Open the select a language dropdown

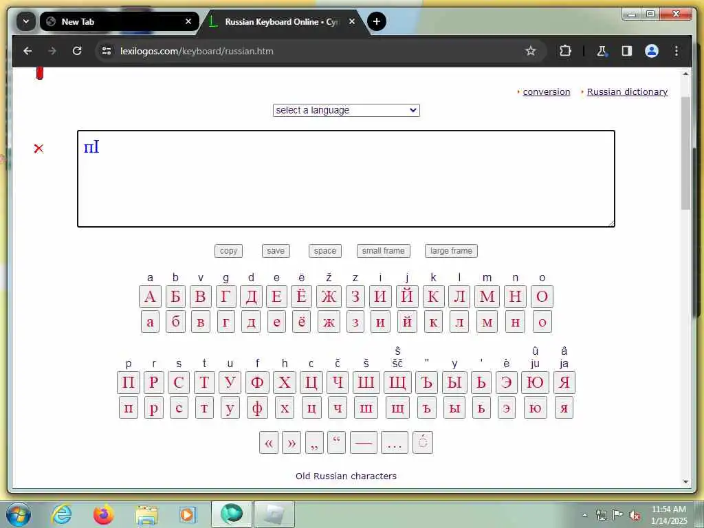tap(346, 110)
